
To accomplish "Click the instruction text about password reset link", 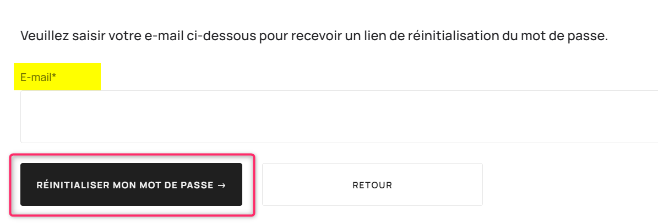I will 314,35.
